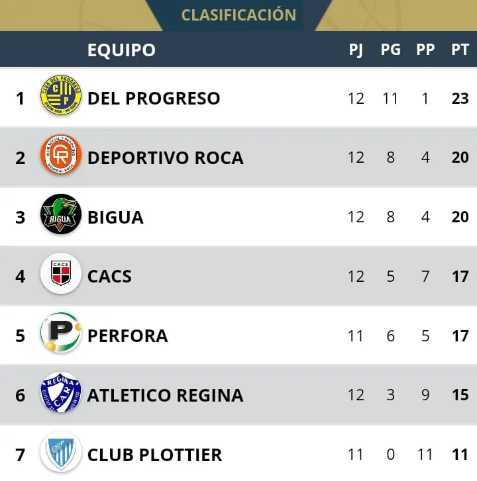Image resolution: width=477 pixels, height=481 pixels.
Task: Click the CACS shield logo
Action: coord(61,275)
